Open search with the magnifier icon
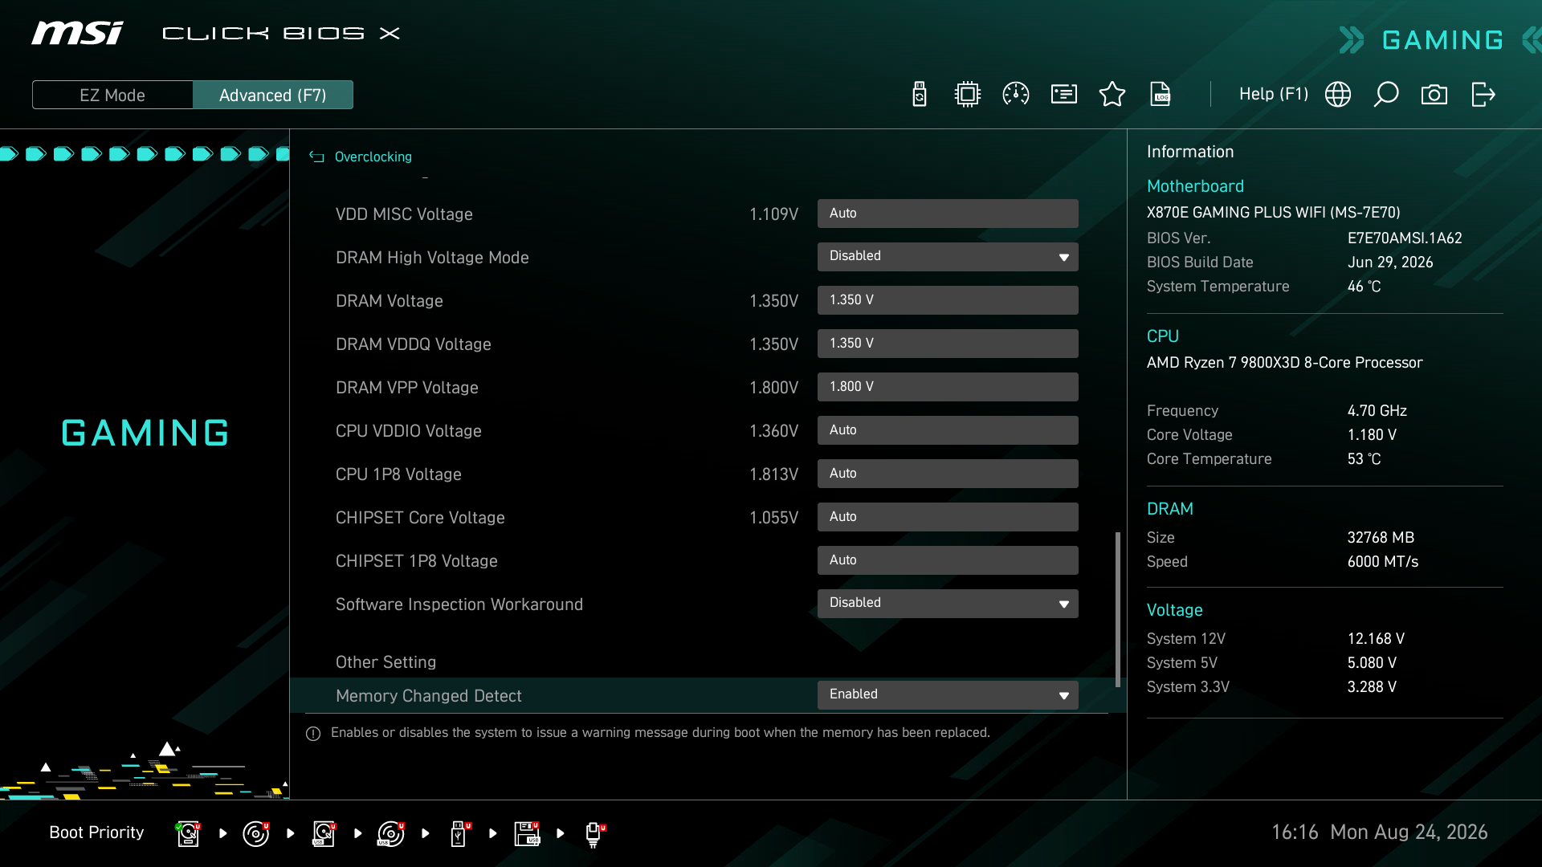1542x867 pixels. click(x=1386, y=94)
